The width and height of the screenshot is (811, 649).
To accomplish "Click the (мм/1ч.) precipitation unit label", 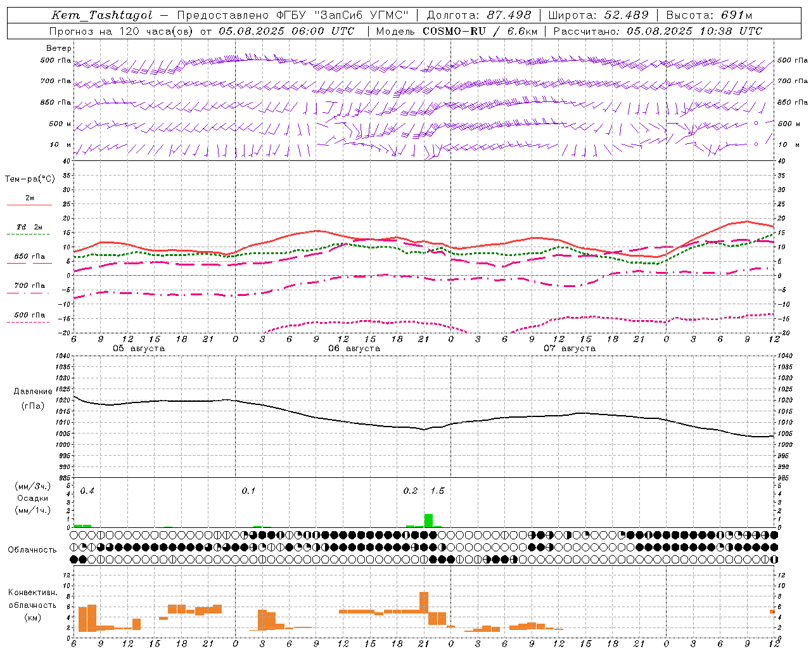I will tap(33, 510).
